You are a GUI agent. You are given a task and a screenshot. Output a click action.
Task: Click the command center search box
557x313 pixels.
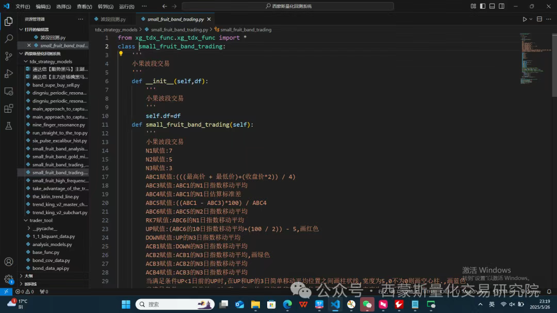coord(288,6)
